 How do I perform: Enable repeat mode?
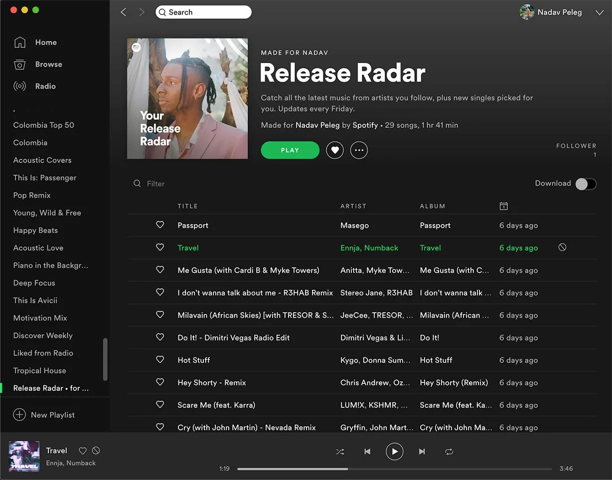tap(449, 452)
